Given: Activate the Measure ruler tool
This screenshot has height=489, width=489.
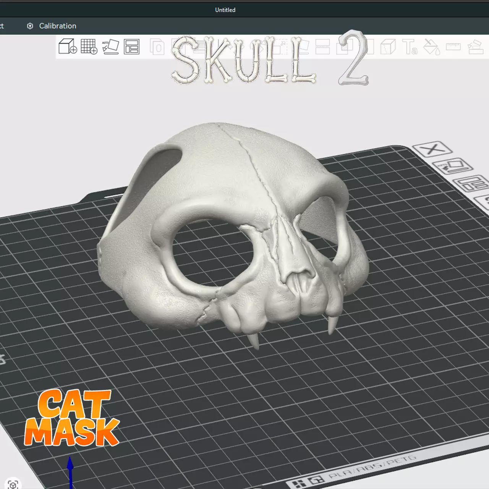Looking at the screenshot, I should (x=453, y=47).
